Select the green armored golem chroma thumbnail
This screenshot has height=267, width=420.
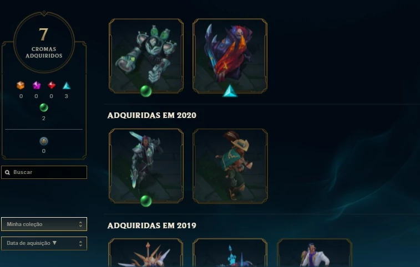point(146,56)
